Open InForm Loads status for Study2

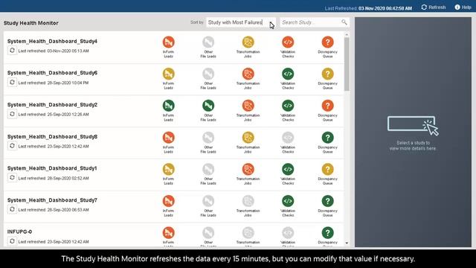click(x=169, y=106)
